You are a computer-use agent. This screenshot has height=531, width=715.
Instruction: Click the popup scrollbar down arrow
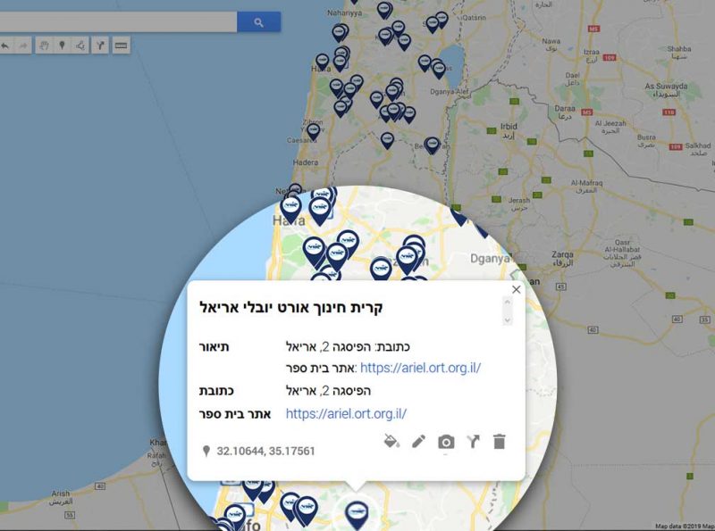[507, 320]
